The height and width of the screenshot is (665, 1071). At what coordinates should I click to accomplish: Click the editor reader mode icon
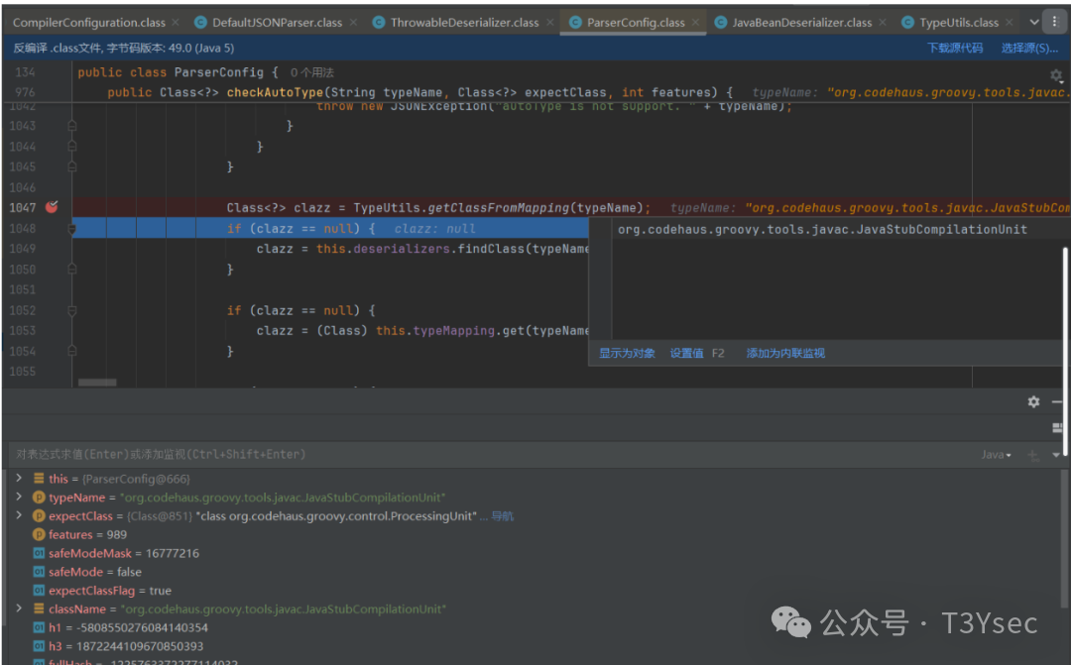pos(1055,75)
